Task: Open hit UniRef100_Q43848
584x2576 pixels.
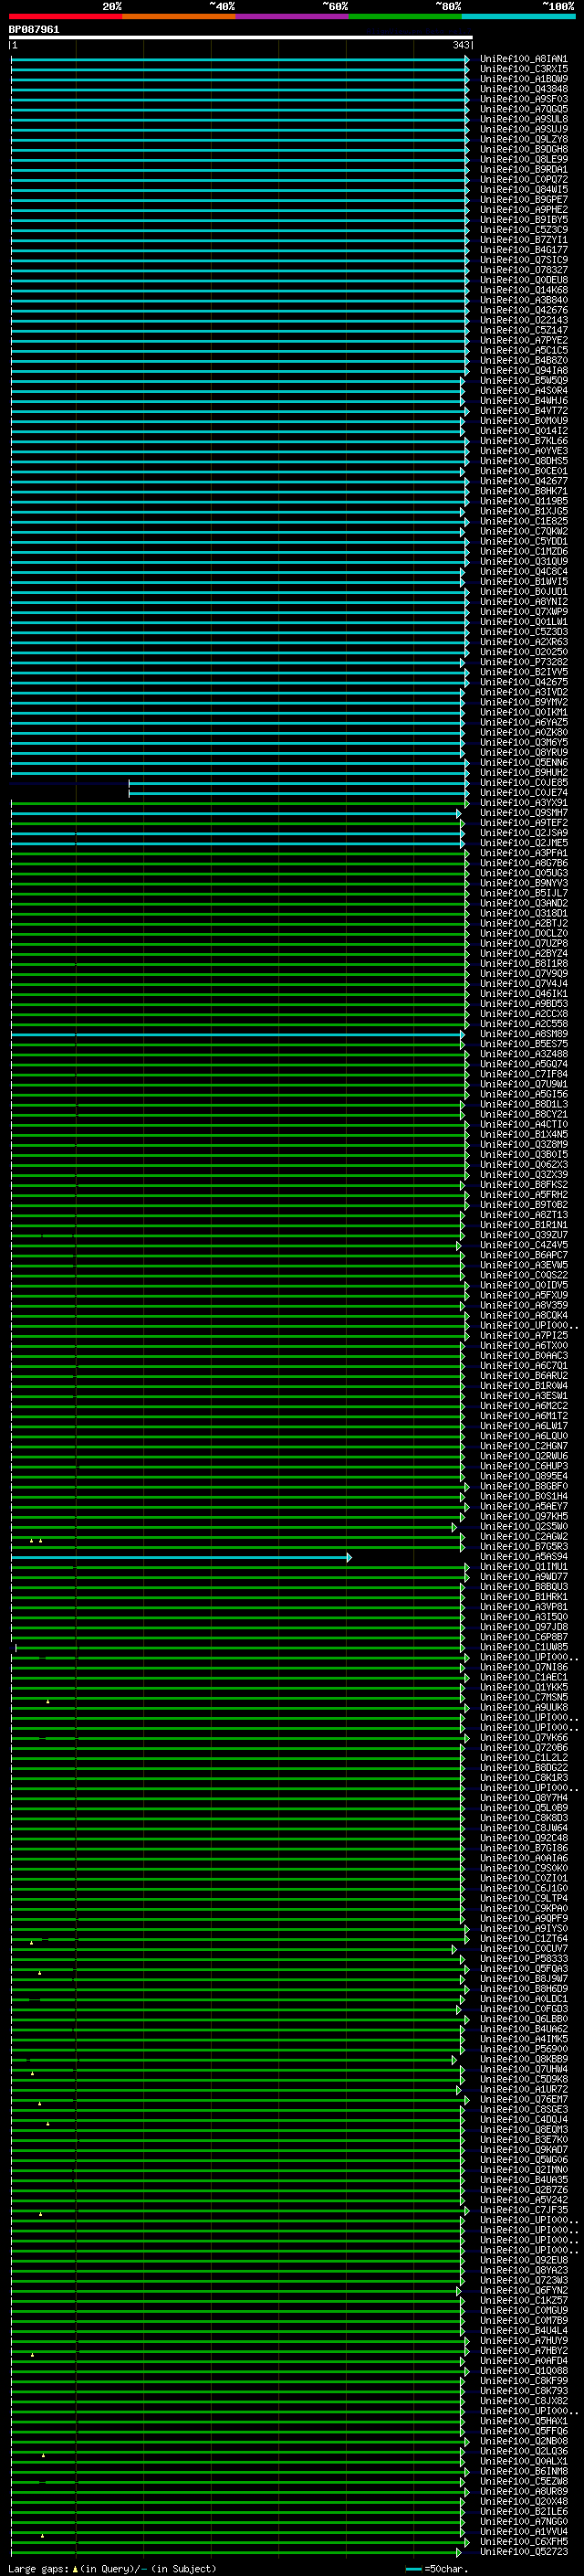Action: [523, 89]
